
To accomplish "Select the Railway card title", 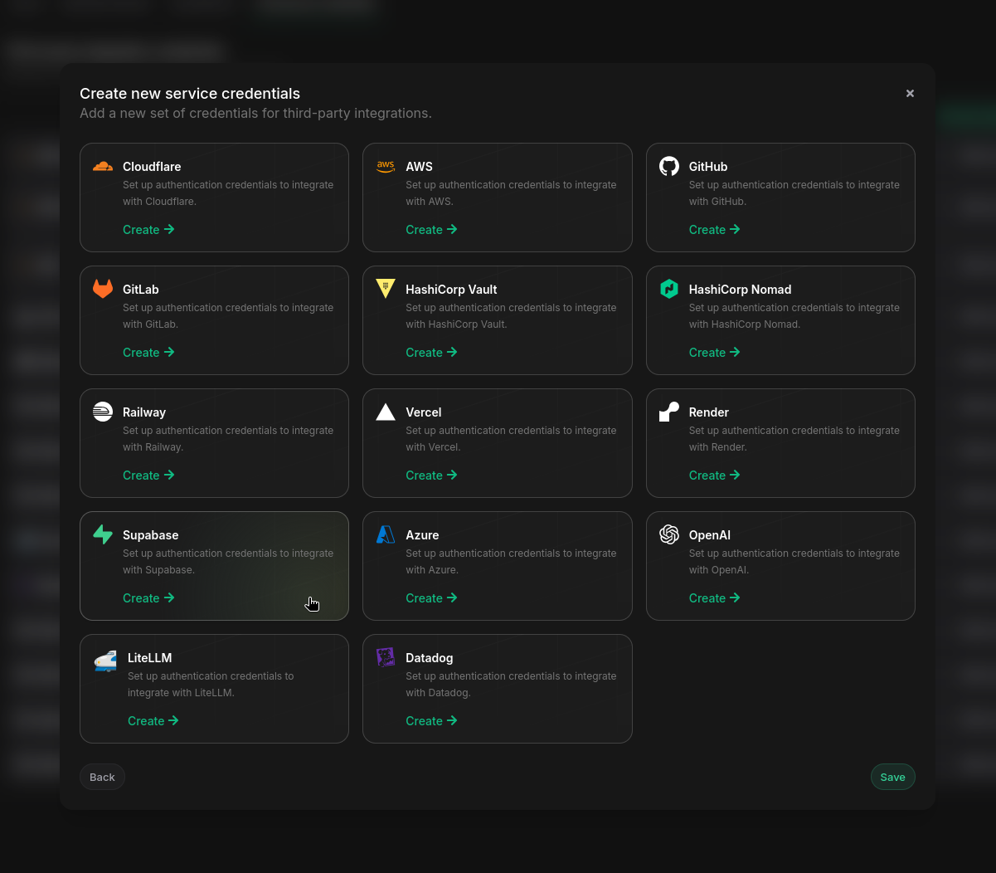I will pyautogui.click(x=144, y=412).
